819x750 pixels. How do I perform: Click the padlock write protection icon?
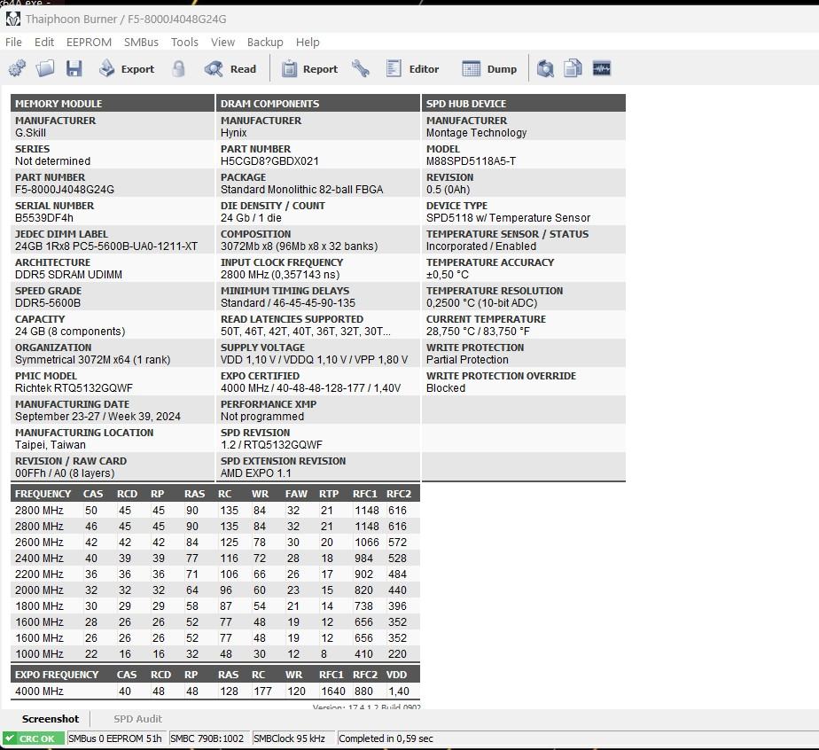pyautogui.click(x=178, y=68)
